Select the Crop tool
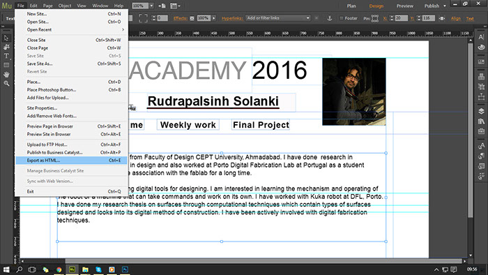 click(x=6, y=47)
